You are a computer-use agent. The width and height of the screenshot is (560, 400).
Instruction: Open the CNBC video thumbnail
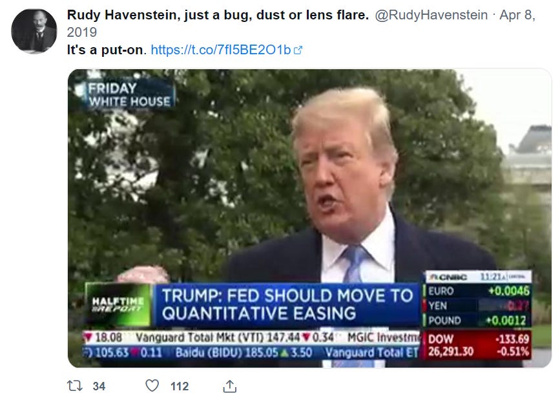(309, 218)
